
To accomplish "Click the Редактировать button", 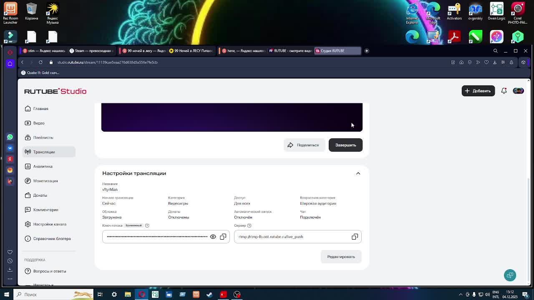I will click(x=341, y=257).
